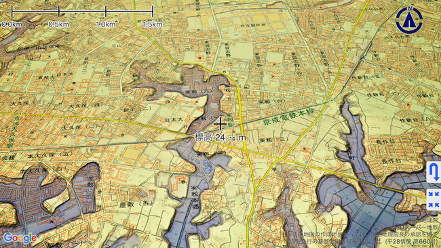This screenshot has width=441, height=248.
Task: Tap the north compass icon
Action: tap(409, 20)
